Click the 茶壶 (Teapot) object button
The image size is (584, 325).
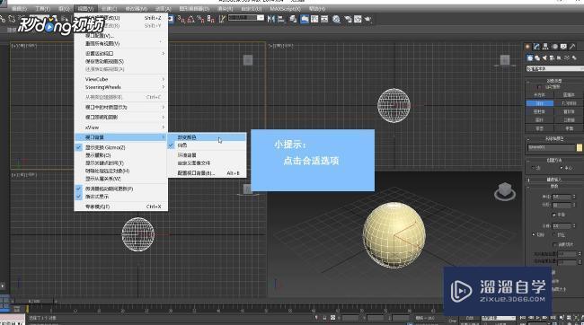(x=540, y=128)
